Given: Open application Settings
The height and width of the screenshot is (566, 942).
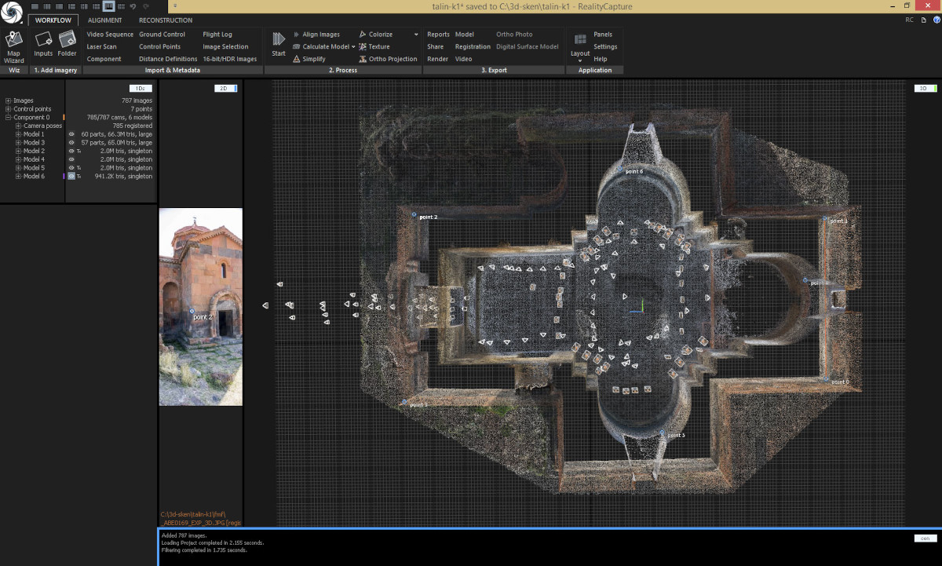Looking at the screenshot, I should [x=605, y=46].
